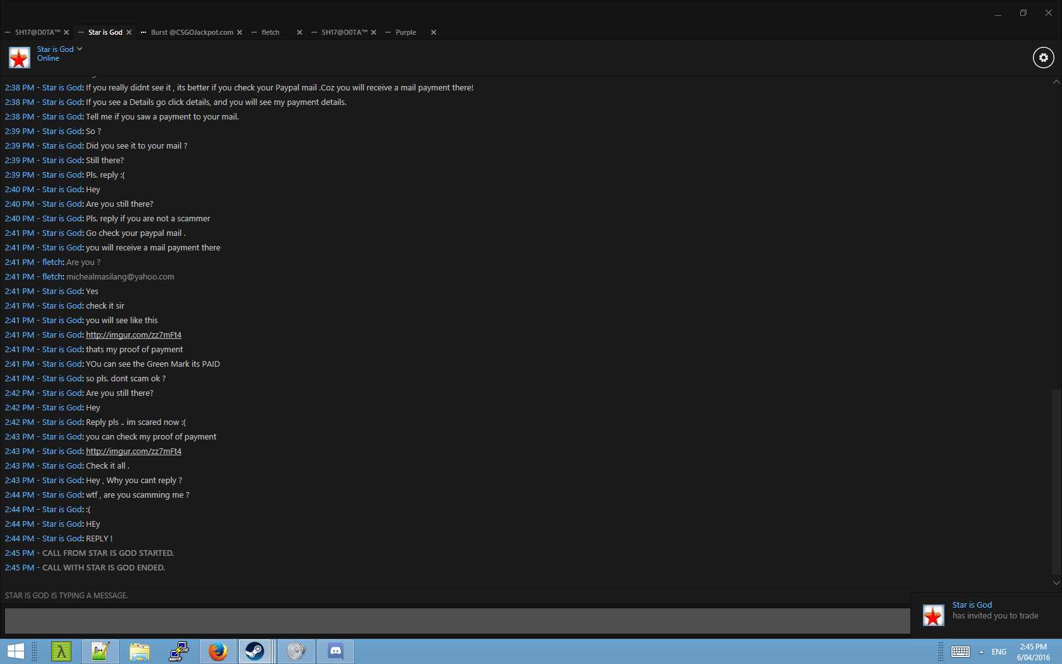The width and height of the screenshot is (1062, 664).
Task: Open the ENG input language selector
Action: (999, 652)
